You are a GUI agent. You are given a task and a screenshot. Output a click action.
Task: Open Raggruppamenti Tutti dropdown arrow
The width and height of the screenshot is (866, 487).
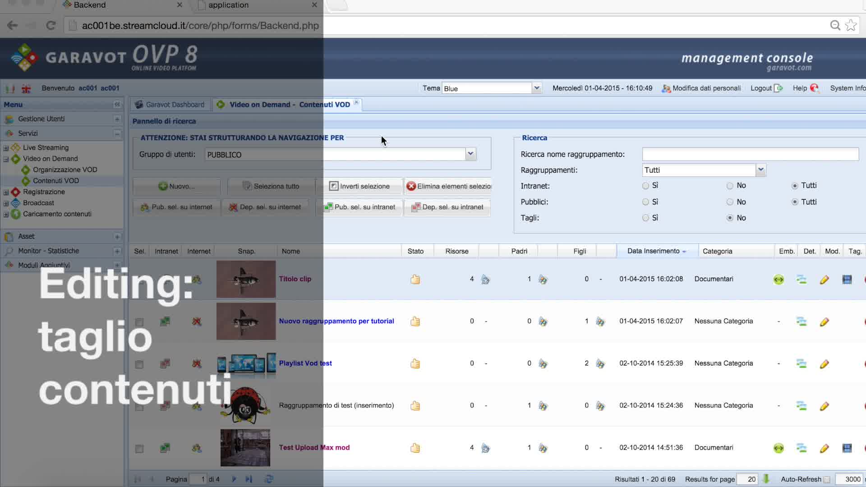point(761,170)
